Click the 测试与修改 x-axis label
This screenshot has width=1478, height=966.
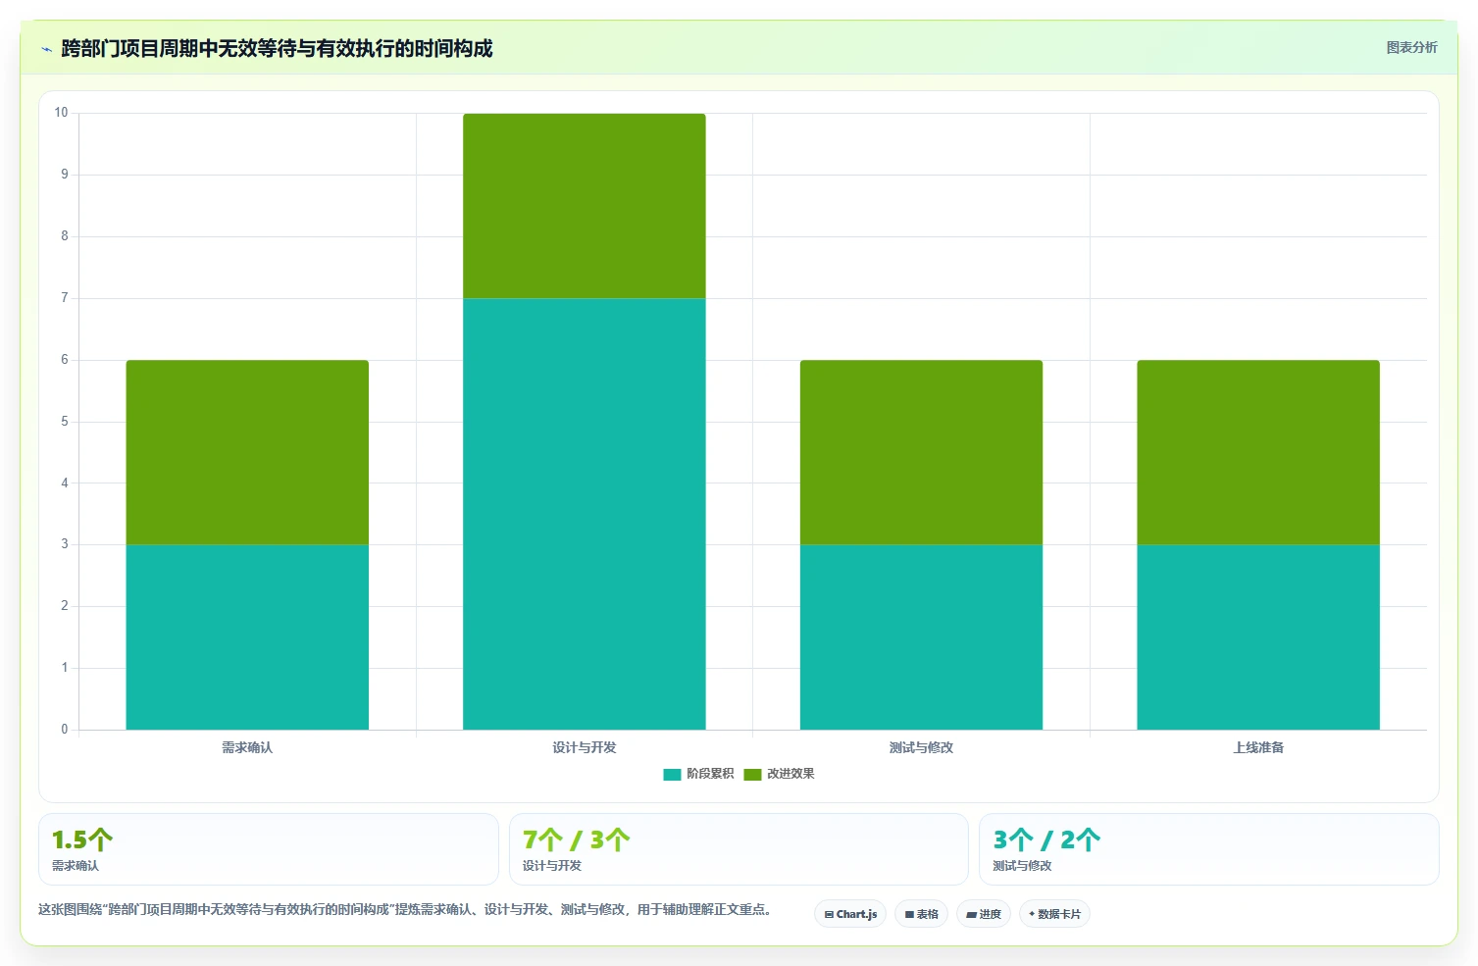[x=921, y=747]
